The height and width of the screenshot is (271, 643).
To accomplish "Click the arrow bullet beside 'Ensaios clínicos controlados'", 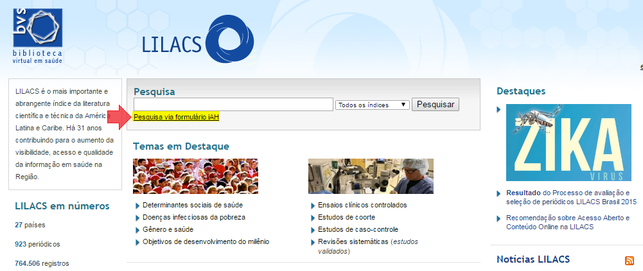I will 312,205.
